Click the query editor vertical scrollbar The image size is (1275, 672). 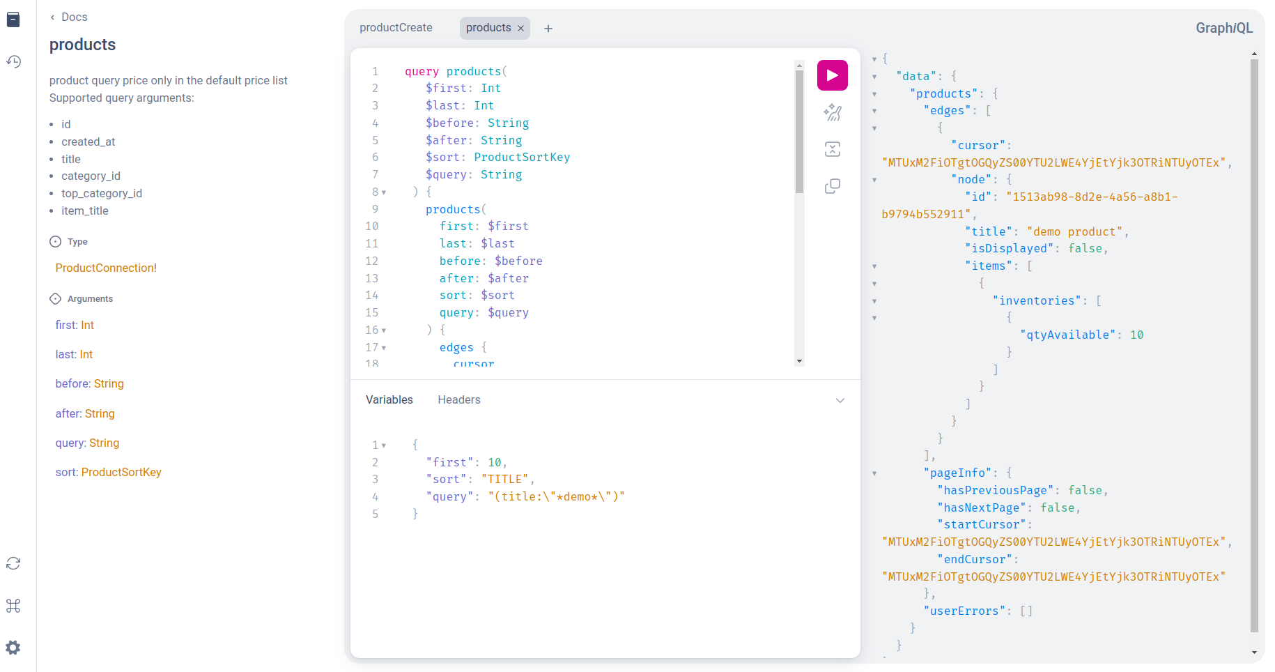coord(799,132)
